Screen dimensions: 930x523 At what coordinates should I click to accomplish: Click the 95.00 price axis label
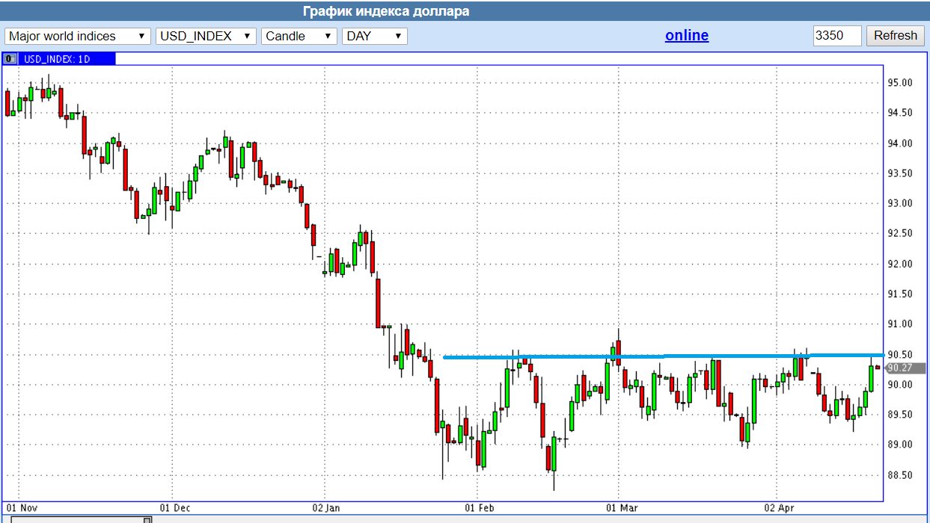[900, 83]
